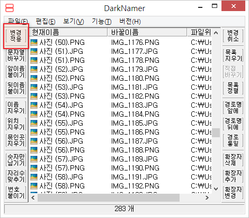
Task: Click the 뒷이름 붙이기 button
Action: tap(16, 88)
